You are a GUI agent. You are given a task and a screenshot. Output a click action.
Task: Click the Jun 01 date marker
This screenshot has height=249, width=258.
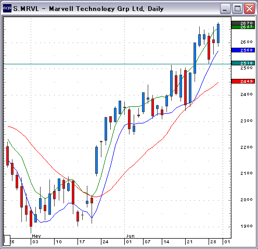(128, 242)
